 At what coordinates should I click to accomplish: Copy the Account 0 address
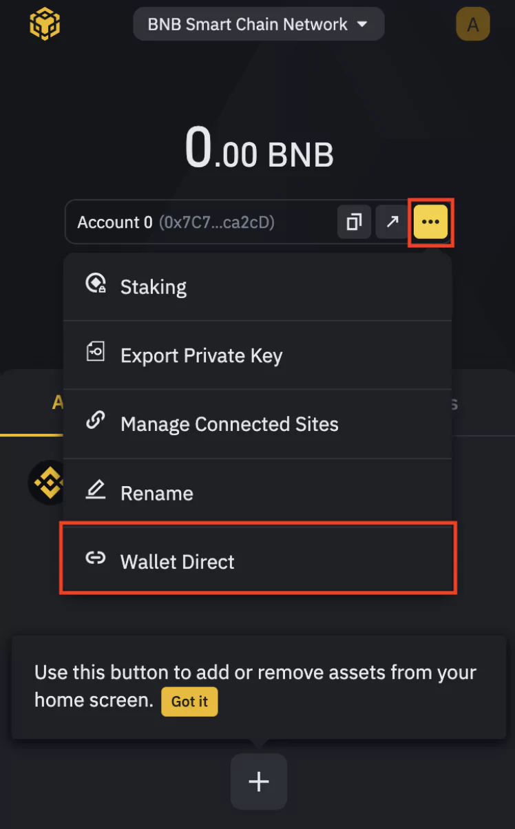(354, 222)
